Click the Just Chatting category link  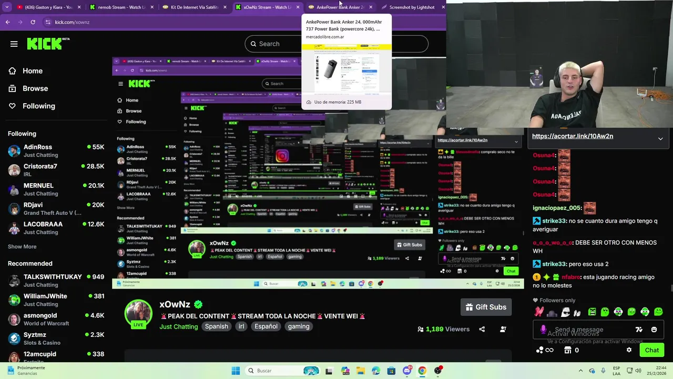pyautogui.click(x=179, y=326)
